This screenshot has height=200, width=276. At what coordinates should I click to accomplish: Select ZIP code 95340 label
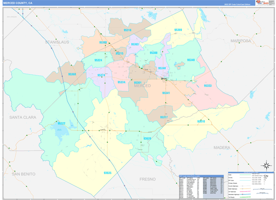click(190, 60)
